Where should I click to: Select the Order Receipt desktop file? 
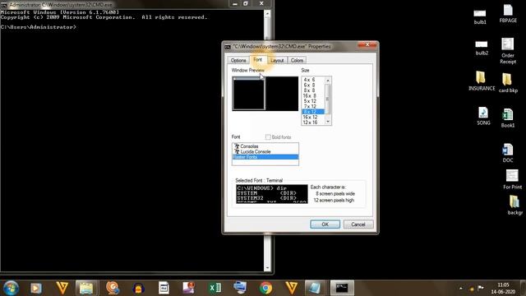click(508, 50)
